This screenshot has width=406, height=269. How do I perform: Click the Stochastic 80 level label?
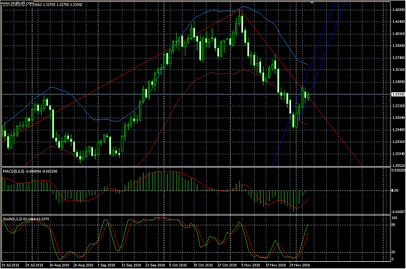click(x=393, y=225)
